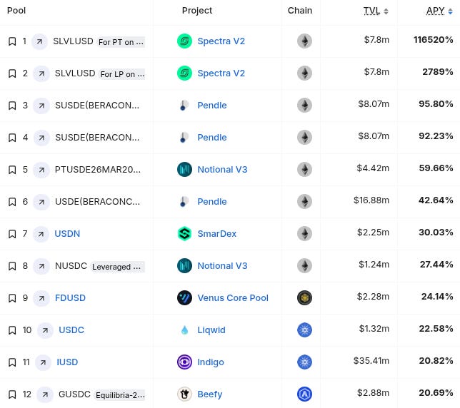This screenshot has width=460, height=408.
Task: Open external link arrow for USDC
Action: tap(45, 330)
